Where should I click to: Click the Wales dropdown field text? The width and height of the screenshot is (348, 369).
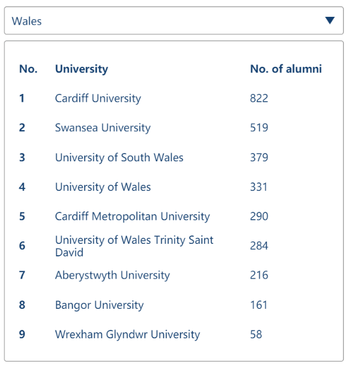tap(26, 21)
